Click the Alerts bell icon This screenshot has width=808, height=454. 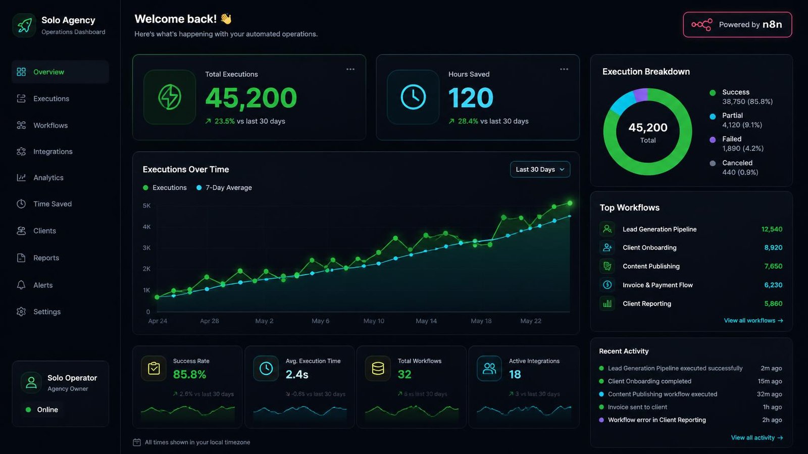click(21, 285)
